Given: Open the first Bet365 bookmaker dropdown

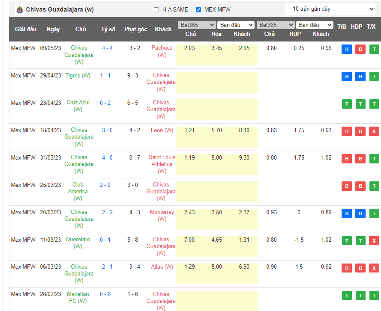Looking at the screenshot, I should pyautogui.click(x=197, y=25).
